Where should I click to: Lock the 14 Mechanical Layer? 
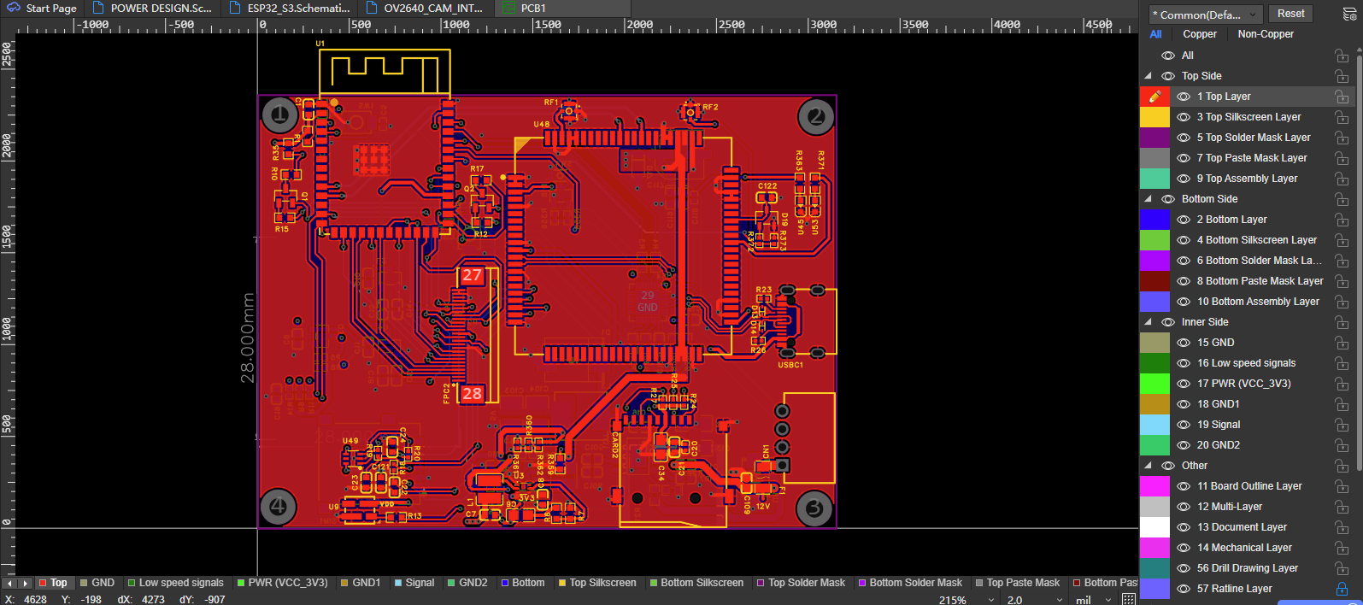[x=1342, y=548]
